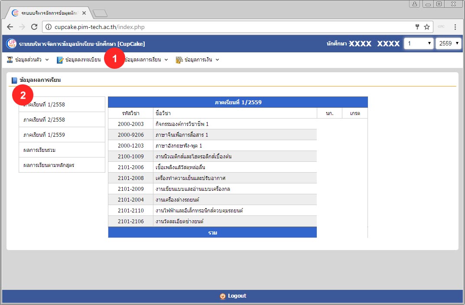Bookmark page with the star icon
Screen dimensions: 465x305
[x=426, y=27]
